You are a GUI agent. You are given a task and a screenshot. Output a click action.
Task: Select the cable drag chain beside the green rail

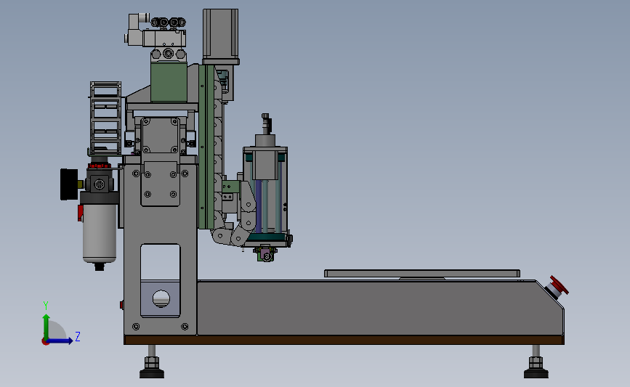tap(219, 157)
